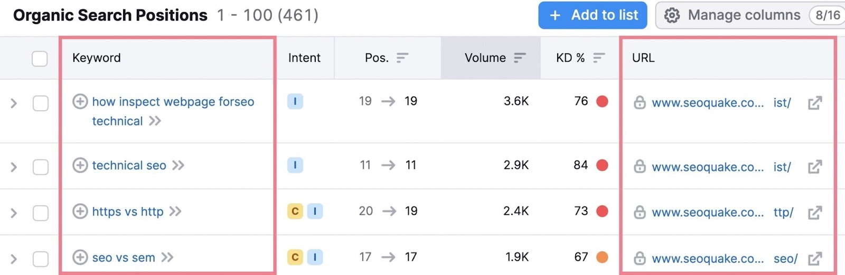Screen dimensions: 845x275
Task: Click the plus icon beside 'https vs http'
Action: tap(80, 212)
